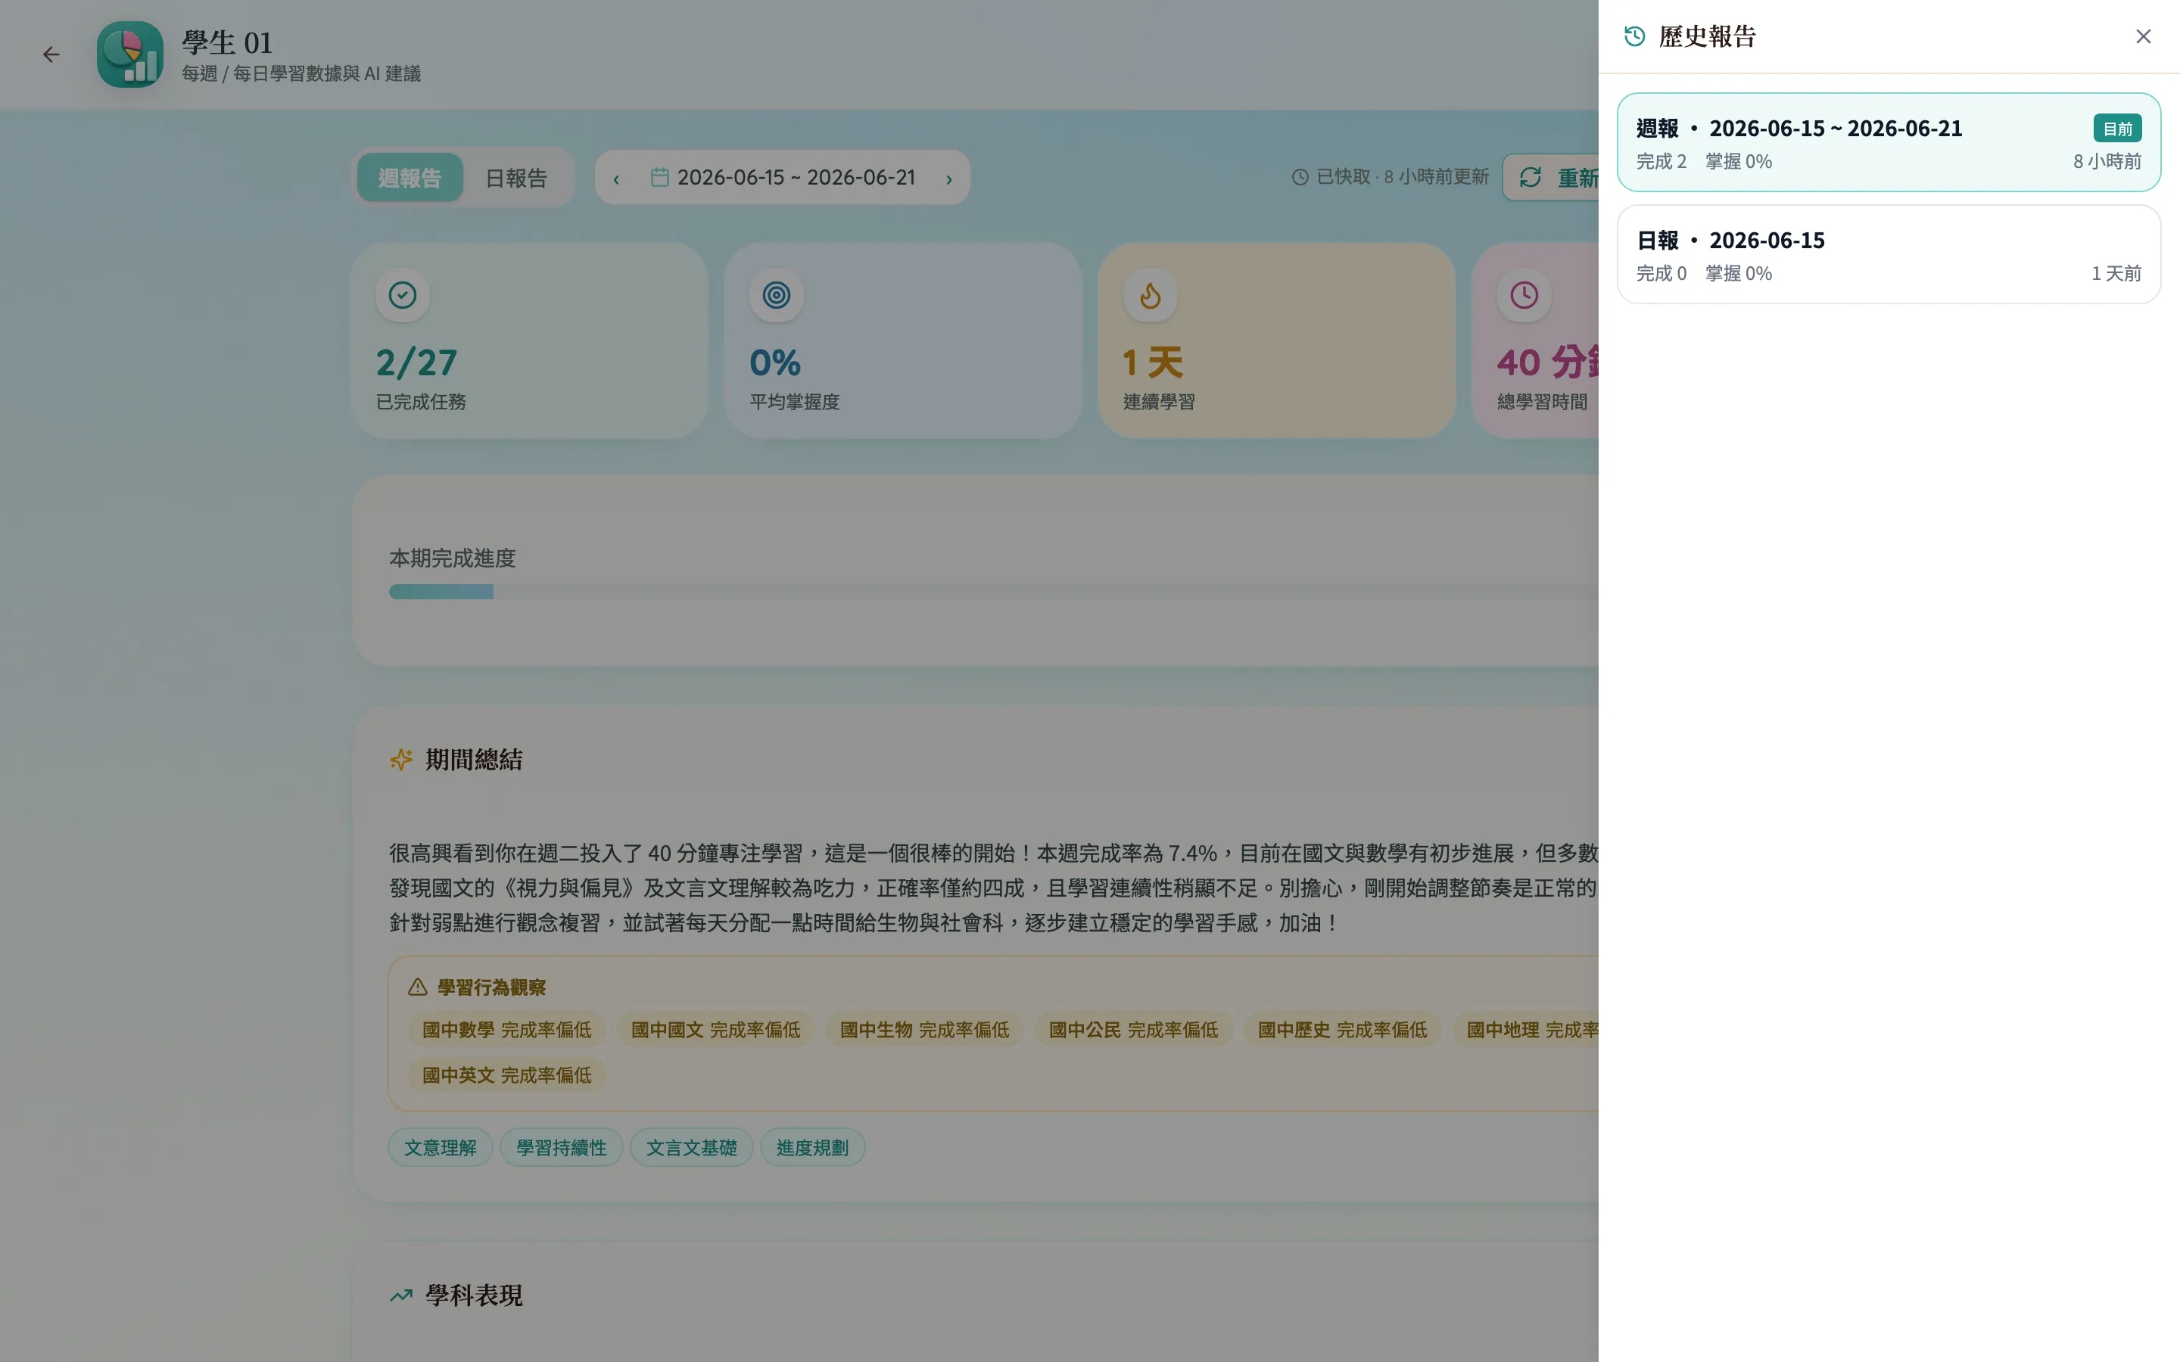The width and height of the screenshot is (2180, 1362).
Task: Click the target icon on 平均掌握度 card
Action: 777,295
